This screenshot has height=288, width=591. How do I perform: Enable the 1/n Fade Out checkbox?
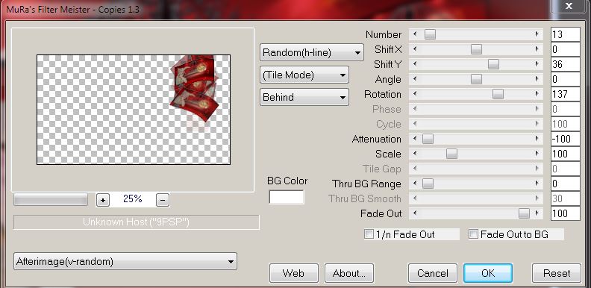[369, 234]
